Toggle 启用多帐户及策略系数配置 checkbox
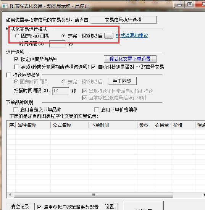Screen dimensions: 205x210 (x=39, y=207)
